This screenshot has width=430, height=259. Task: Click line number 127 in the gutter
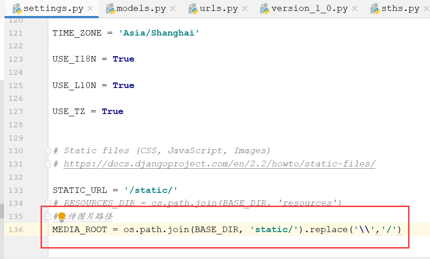[x=16, y=112]
